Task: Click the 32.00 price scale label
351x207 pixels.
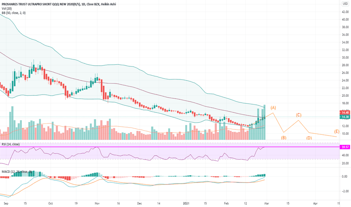Action: point(345,50)
